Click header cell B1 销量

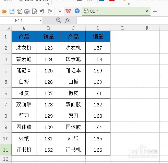(48, 36)
